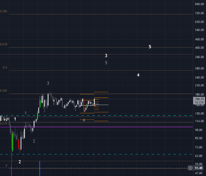Select the white wave label 3
This screenshot has height=176, width=206.
point(106,56)
